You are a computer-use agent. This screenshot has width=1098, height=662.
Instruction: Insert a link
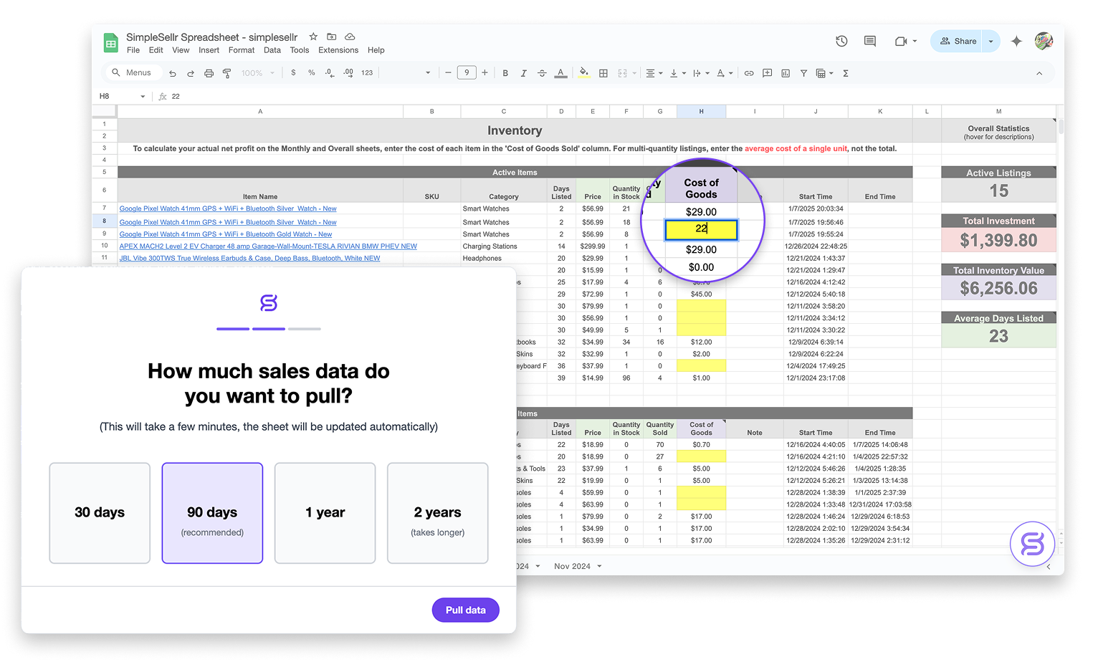tap(749, 73)
